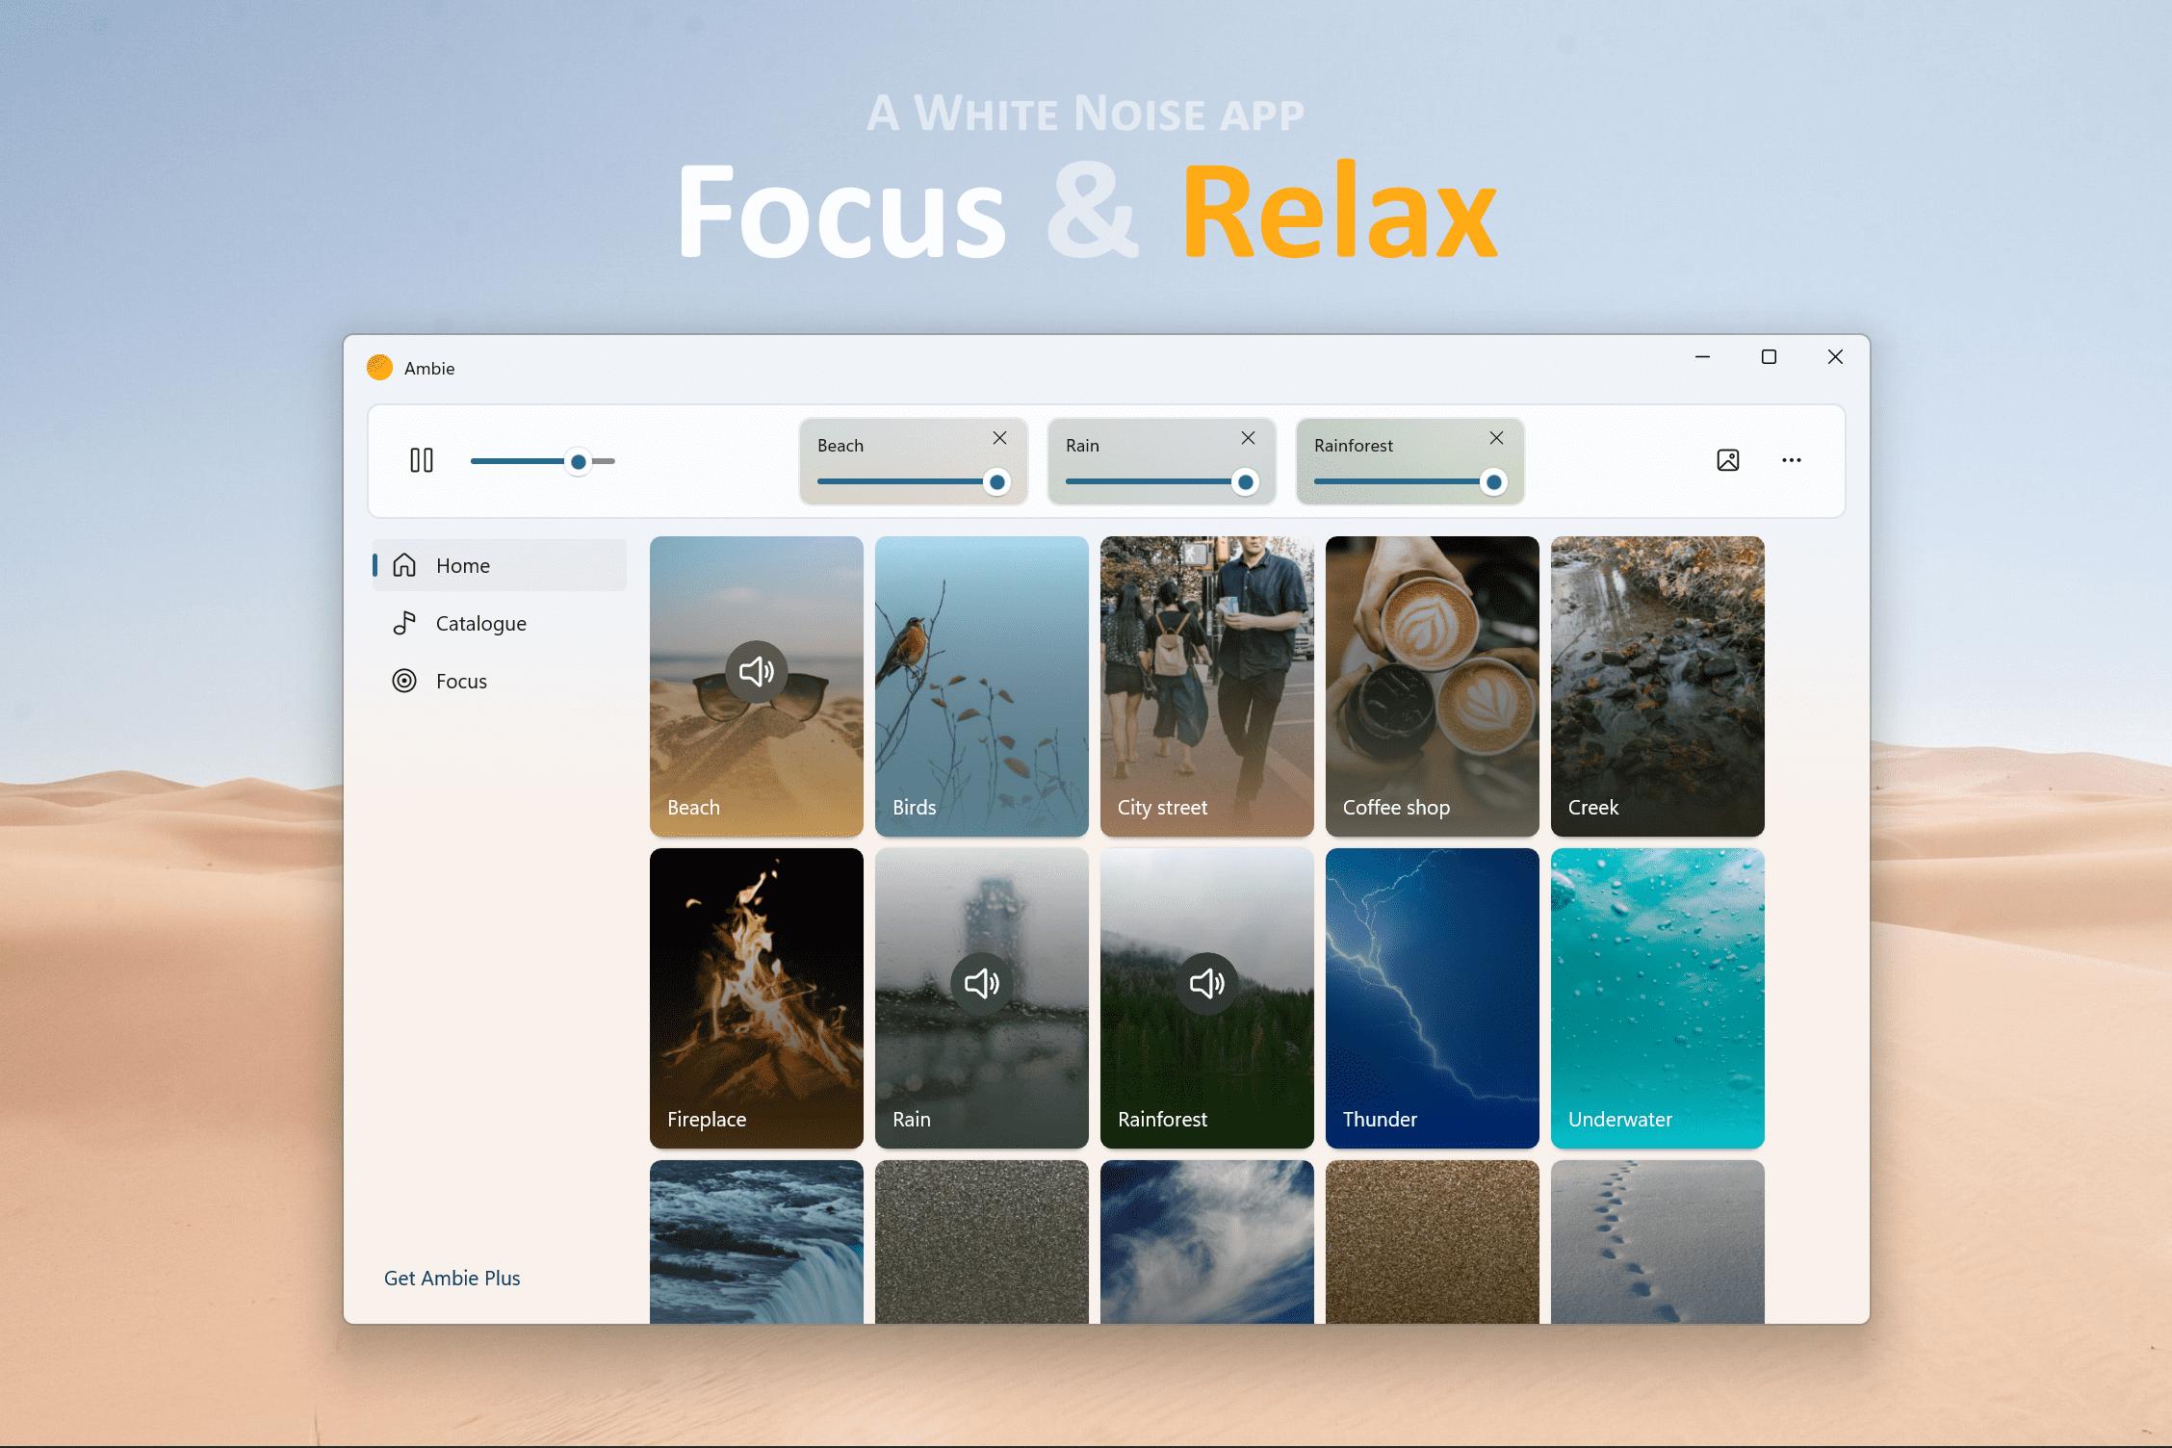Select the Thunder sound tile
The height and width of the screenshot is (1448, 2172).
1433,997
